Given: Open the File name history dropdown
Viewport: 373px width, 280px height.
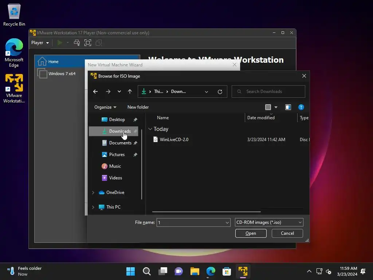Looking at the screenshot, I should click(x=227, y=223).
